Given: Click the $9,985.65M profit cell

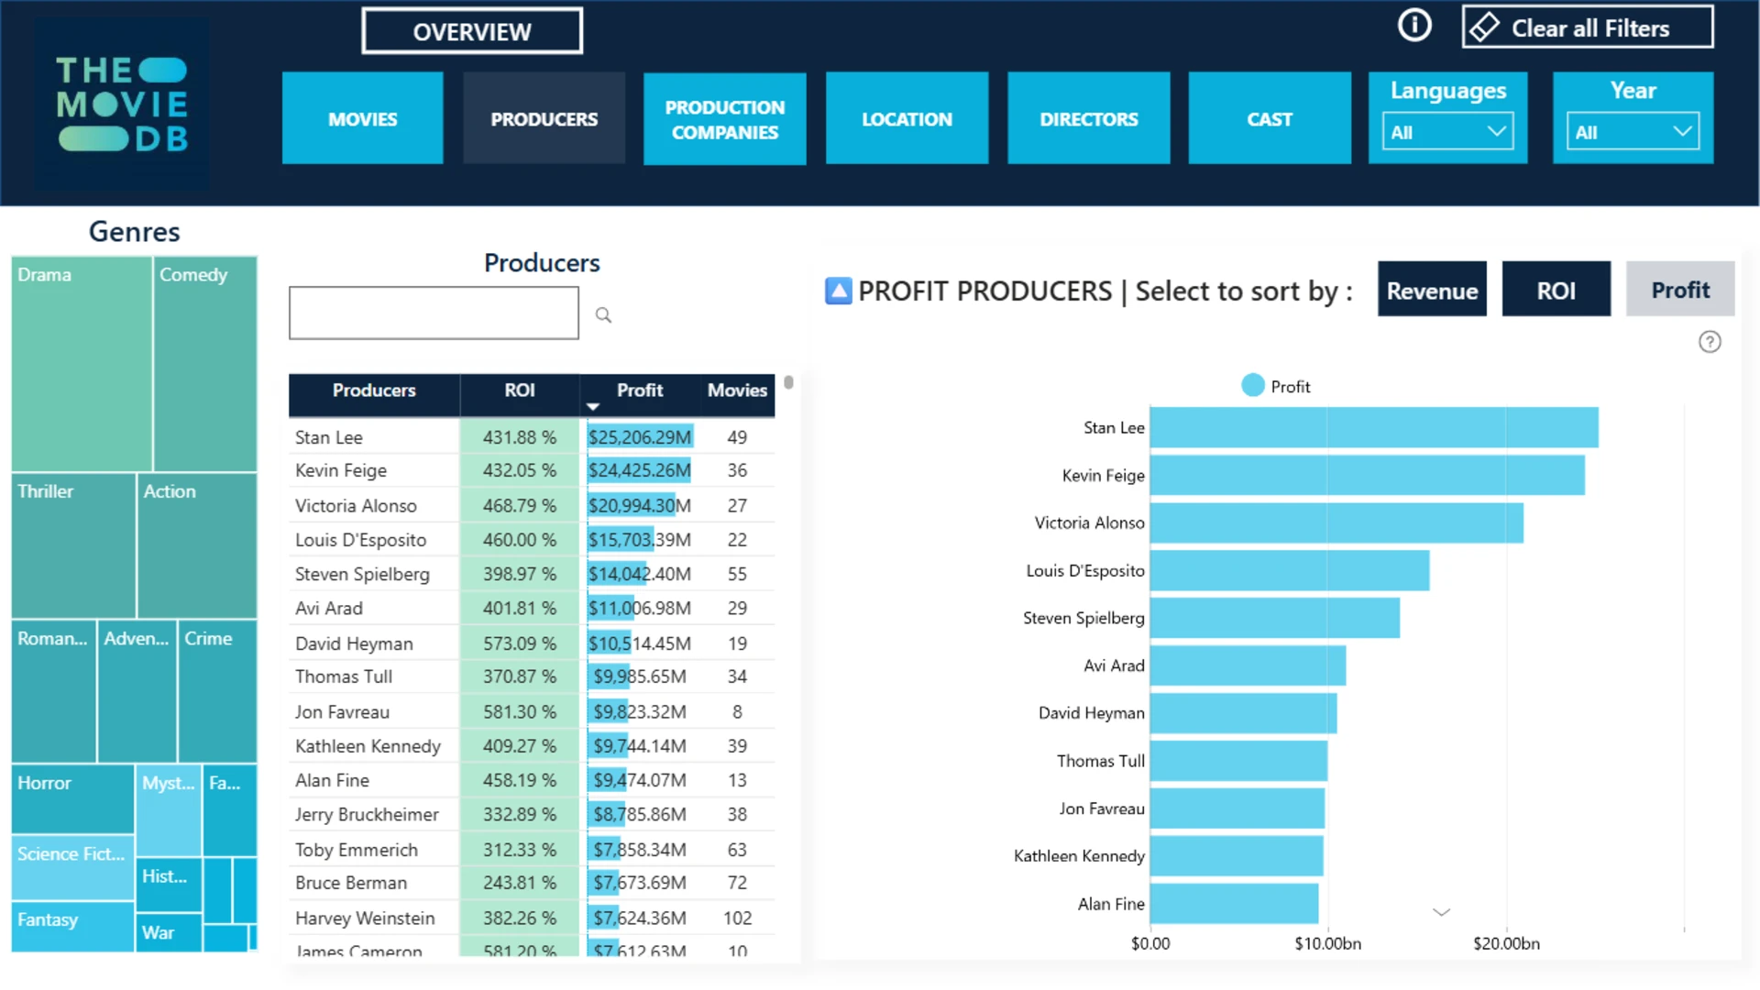Looking at the screenshot, I should click(640, 676).
